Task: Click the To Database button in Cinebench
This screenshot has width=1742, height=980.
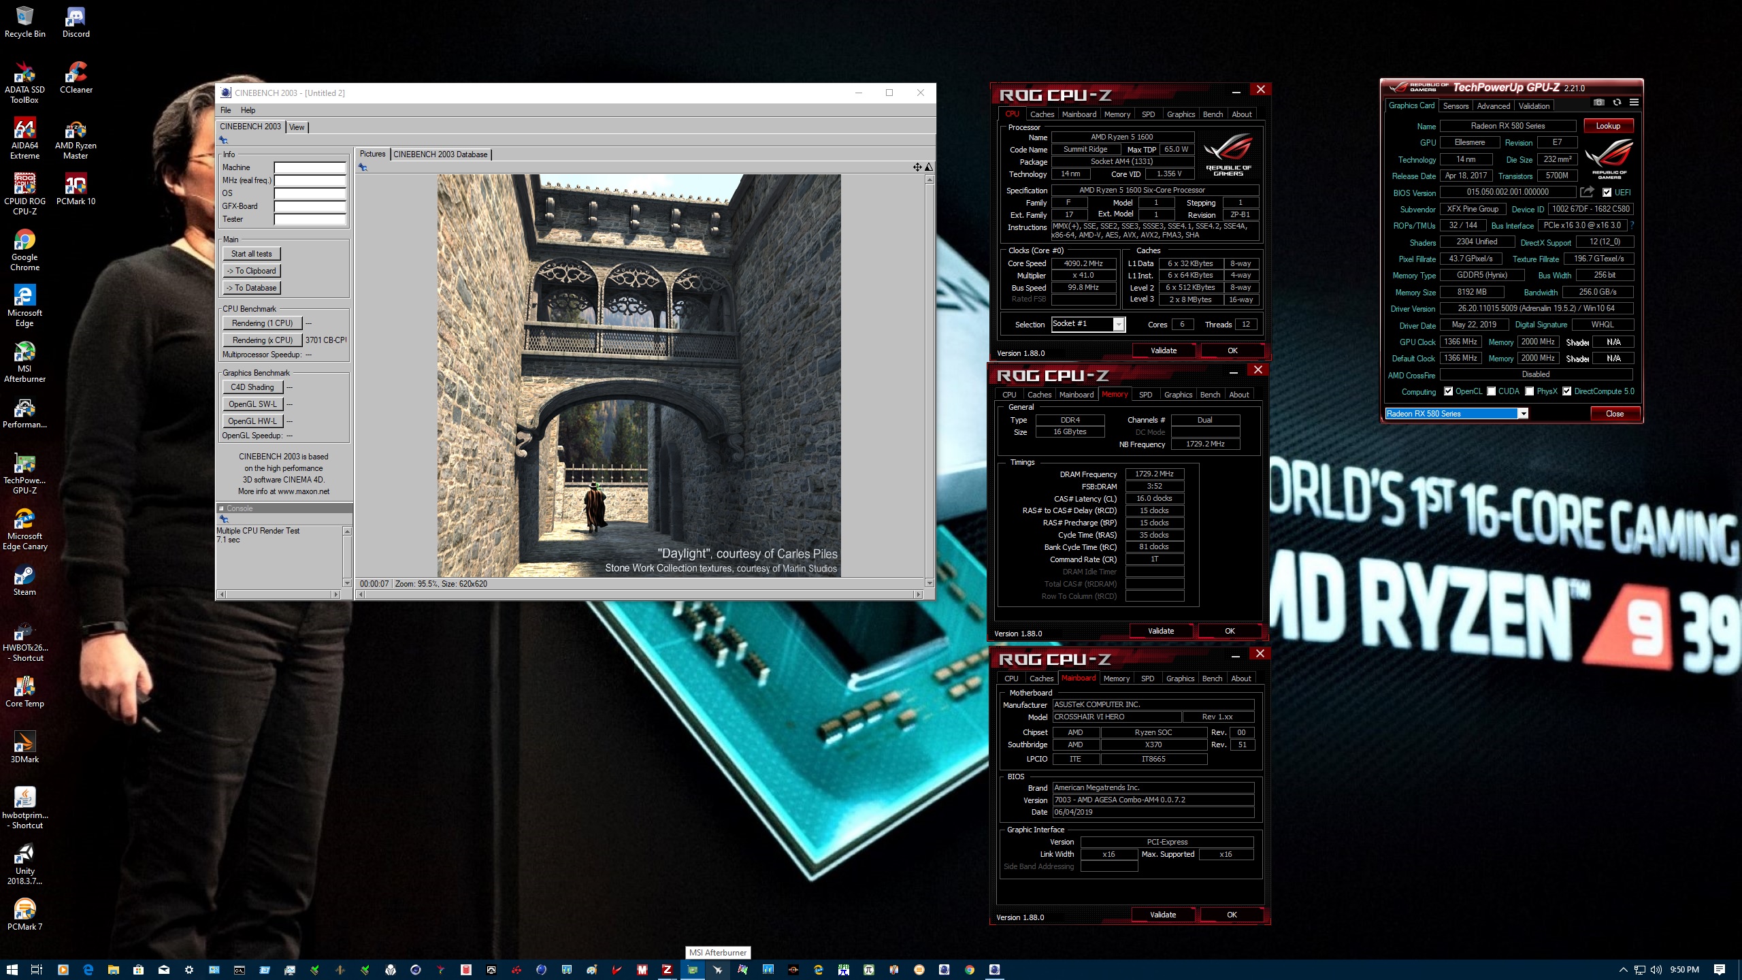Action: tap(251, 288)
